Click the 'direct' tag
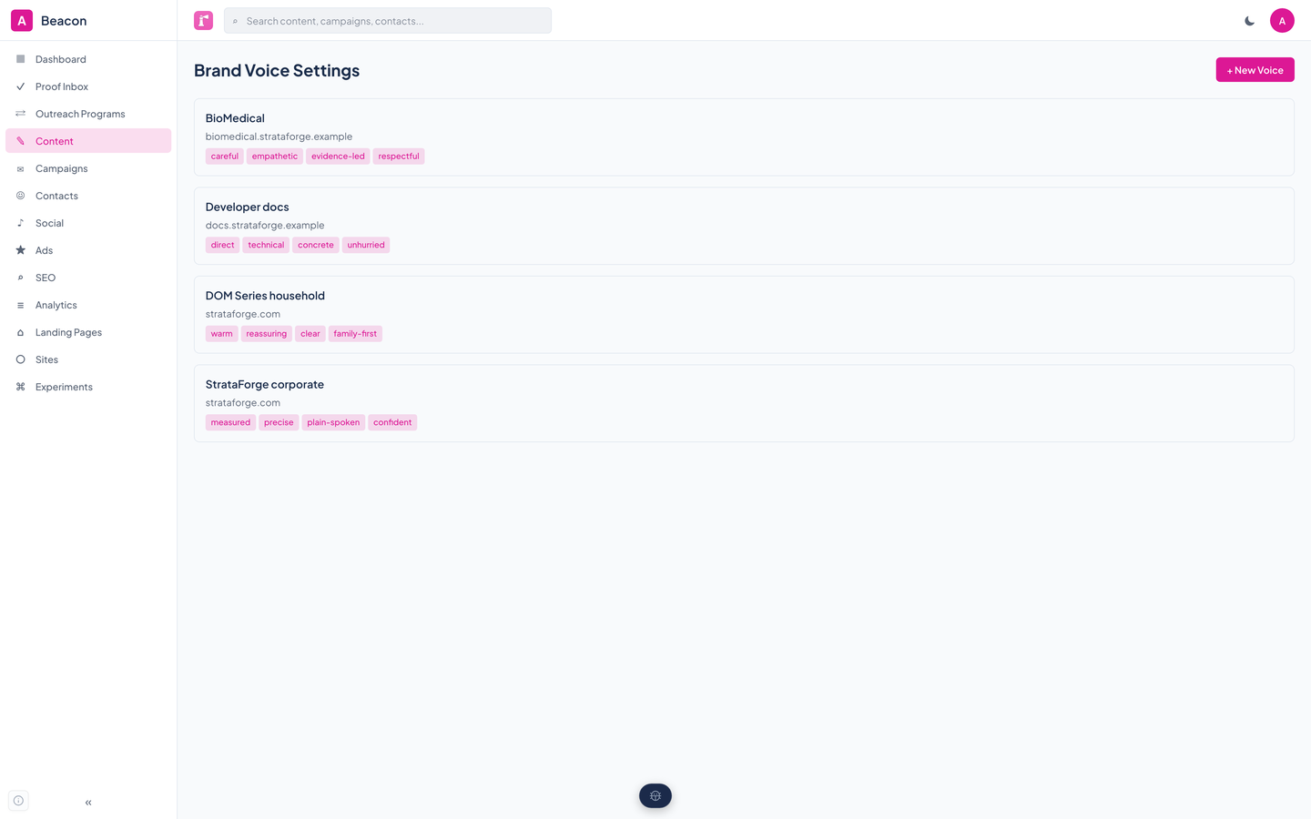The image size is (1311, 819). coord(223,245)
